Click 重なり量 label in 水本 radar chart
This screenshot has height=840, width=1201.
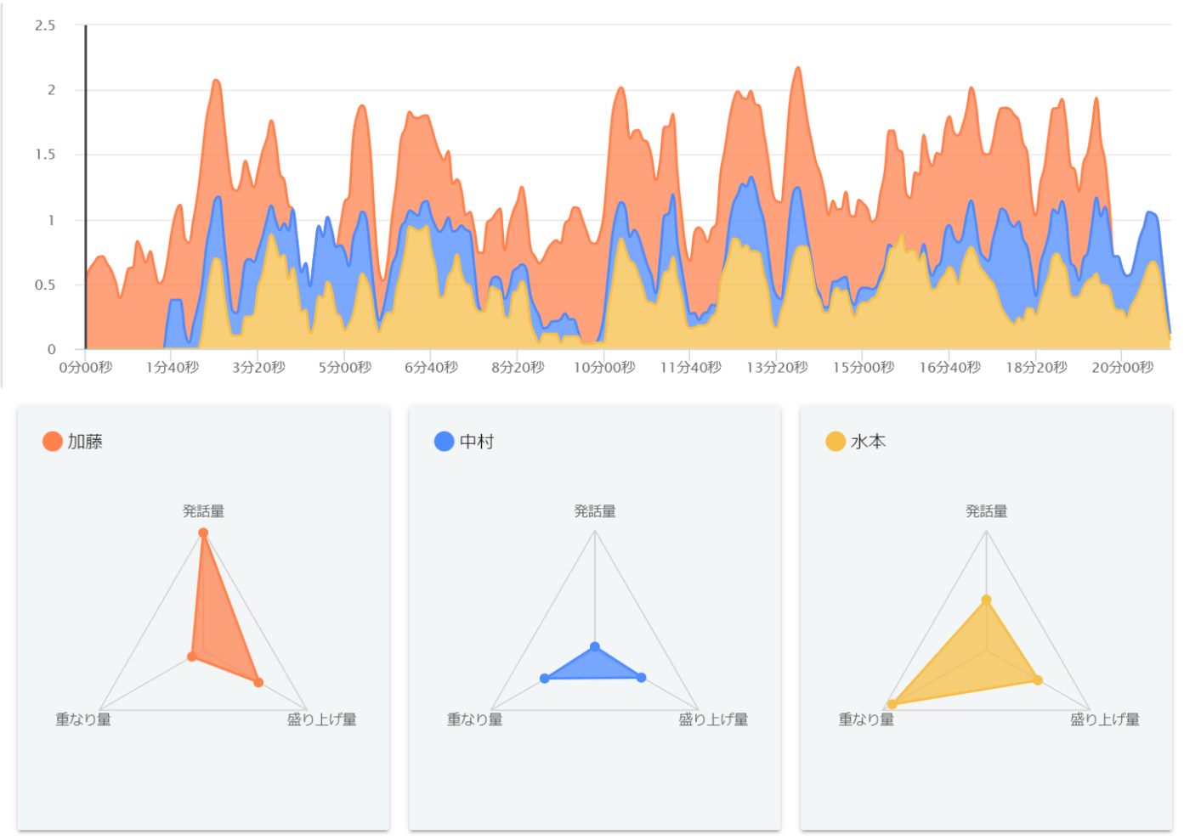(866, 719)
